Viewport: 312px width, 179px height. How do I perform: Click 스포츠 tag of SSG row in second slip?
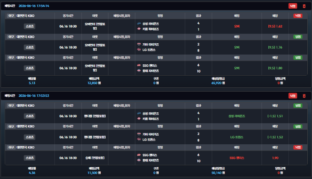[30, 158]
